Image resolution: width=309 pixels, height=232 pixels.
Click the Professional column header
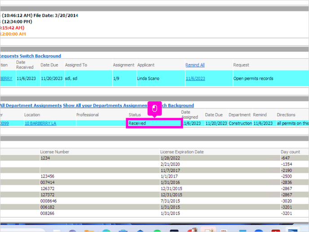pyautogui.click(x=88, y=115)
